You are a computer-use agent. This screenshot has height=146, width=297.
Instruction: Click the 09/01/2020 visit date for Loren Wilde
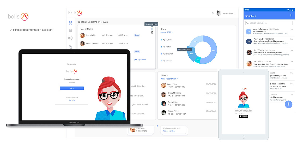211,84
